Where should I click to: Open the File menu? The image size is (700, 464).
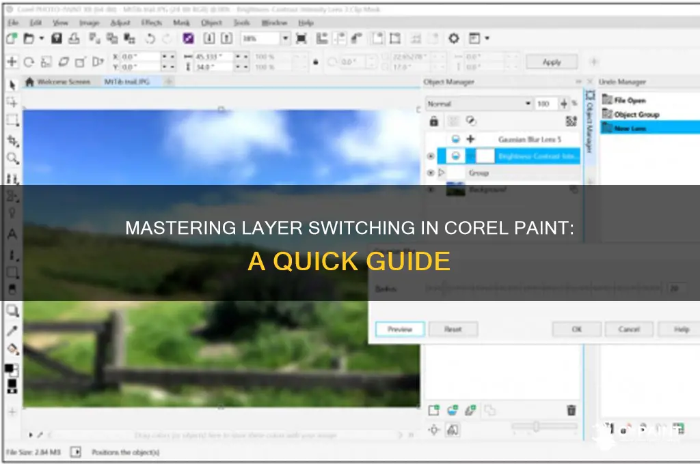click(x=14, y=23)
